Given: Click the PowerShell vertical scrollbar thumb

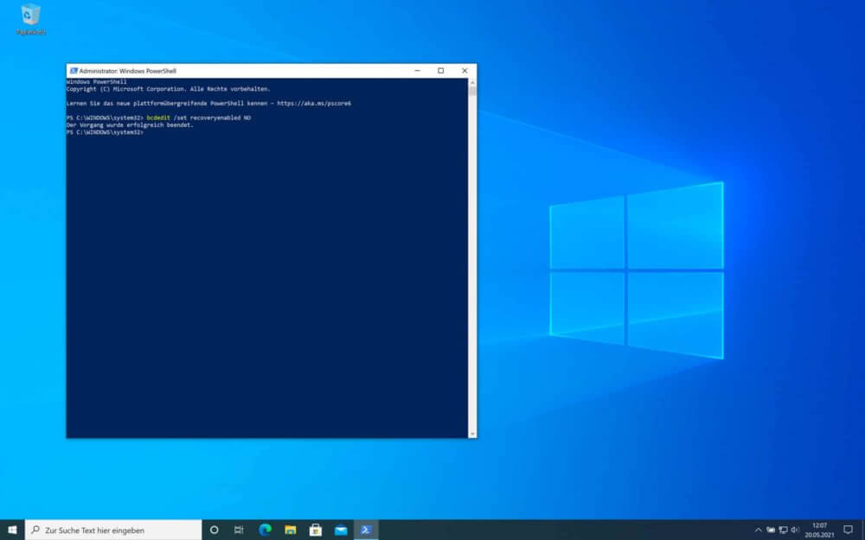Looking at the screenshot, I should [x=472, y=91].
